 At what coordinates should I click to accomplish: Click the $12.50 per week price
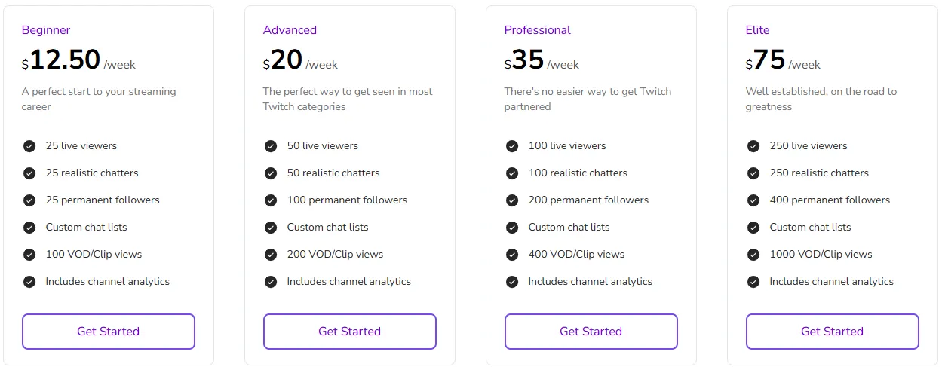pyautogui.click(x=78, y=60)
